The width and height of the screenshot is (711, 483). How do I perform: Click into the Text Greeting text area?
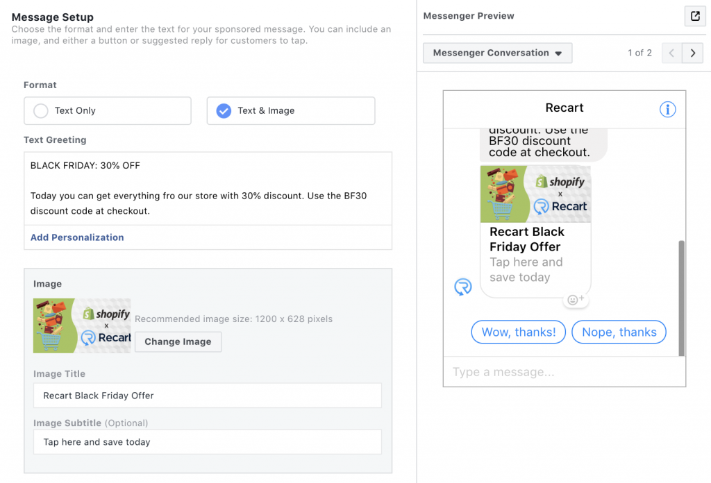(x=208, y=189)
